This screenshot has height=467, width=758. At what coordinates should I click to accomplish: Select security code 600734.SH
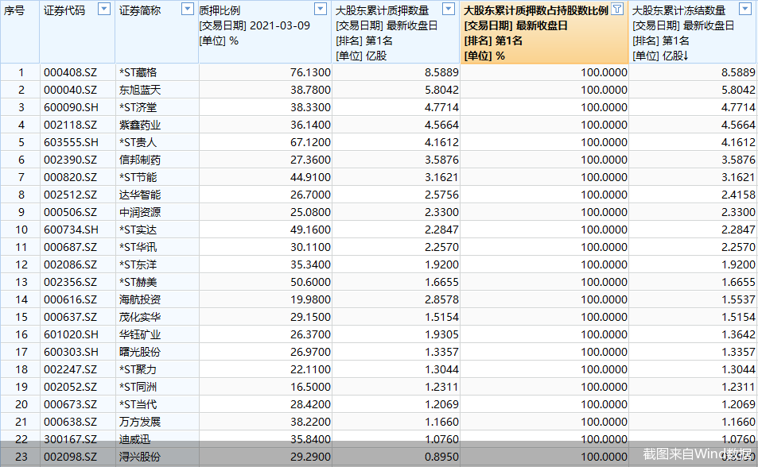[71, 230]
